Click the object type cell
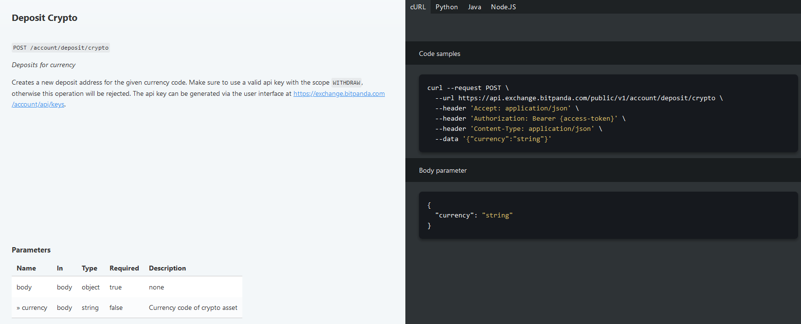This screenshot has height=324, width=801. (x=91, y=287)
